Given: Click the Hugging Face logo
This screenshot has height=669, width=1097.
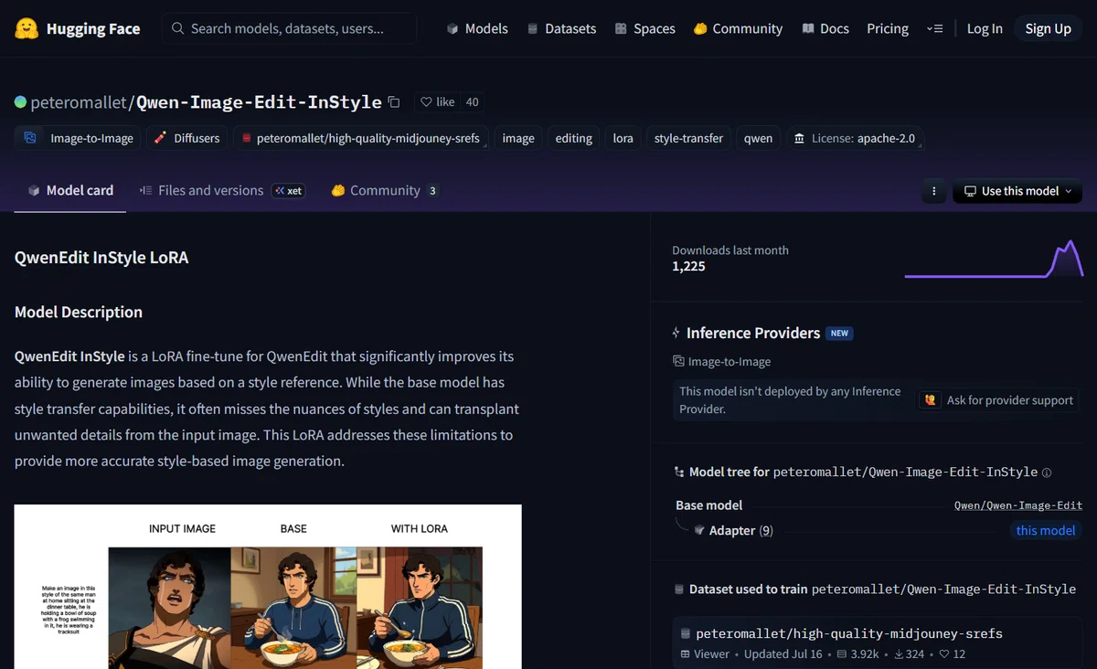Looking at the screenshot, I should (x=78, y=28).
